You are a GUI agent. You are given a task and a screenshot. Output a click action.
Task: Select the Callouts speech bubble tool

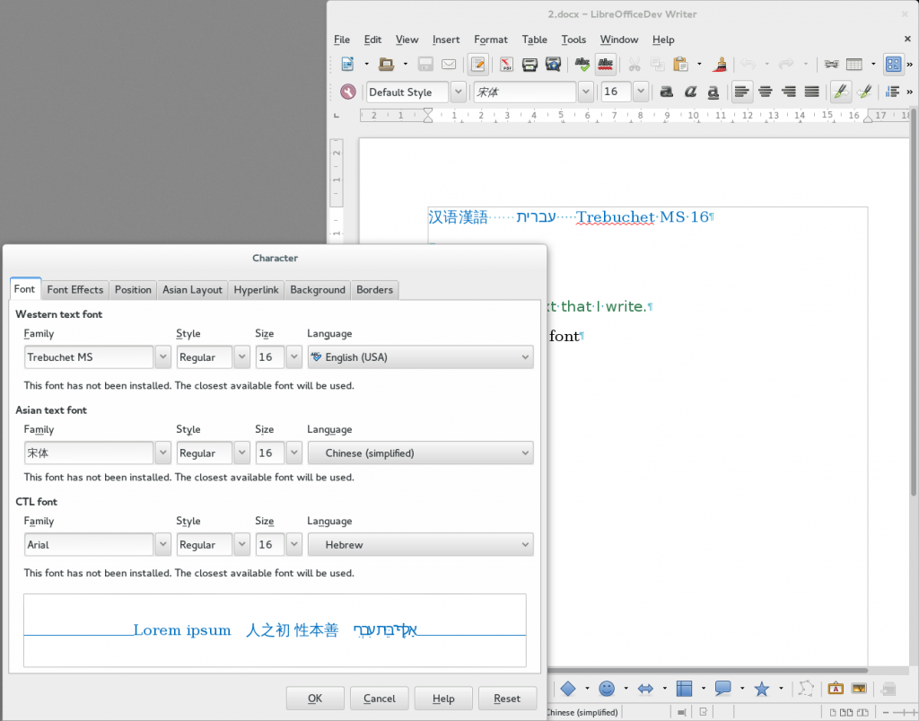point(722,688)
